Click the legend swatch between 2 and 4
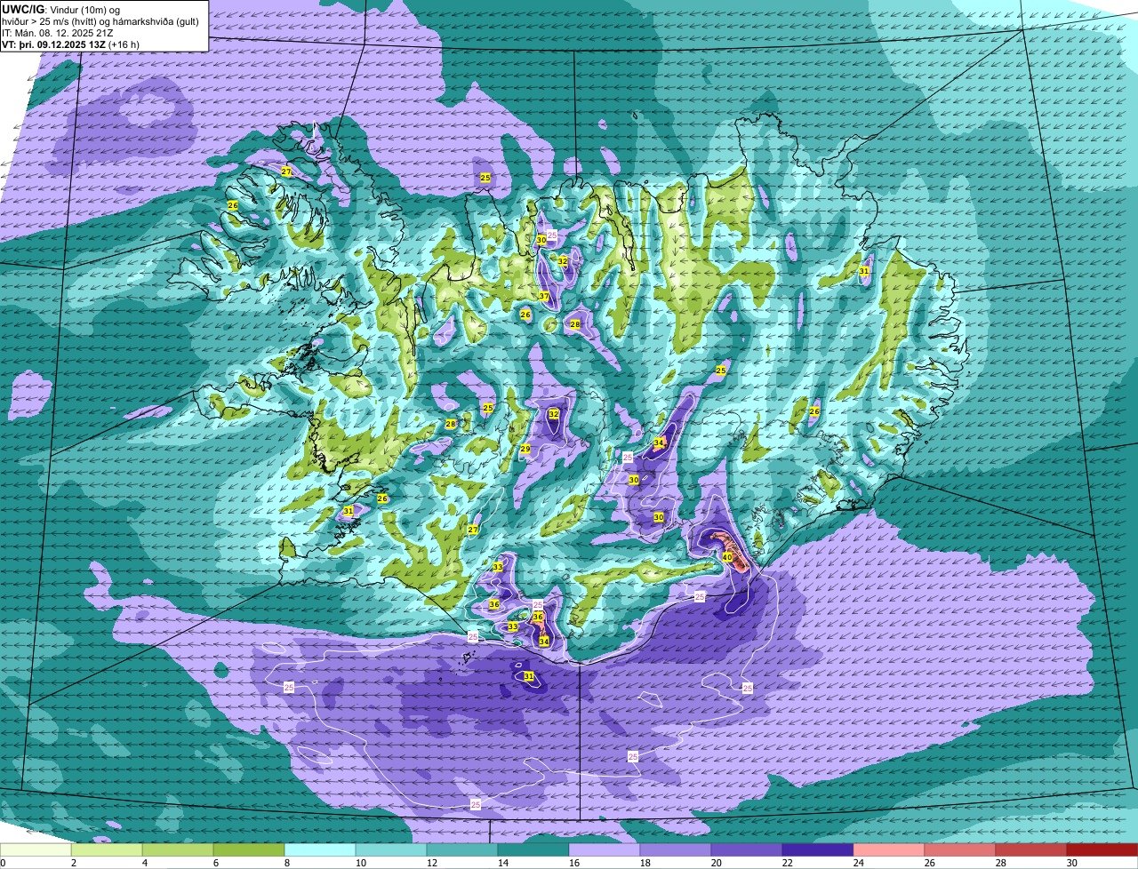1138x869 pixels. coord(107,850)
